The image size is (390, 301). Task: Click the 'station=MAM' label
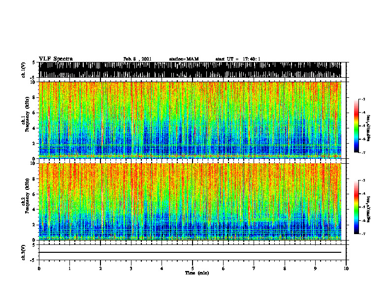click(x=184, y=59)
